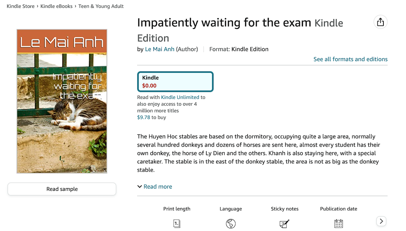Click the Read sample button
This screenshot has height=231, width=406.
(x=61, y=189)
